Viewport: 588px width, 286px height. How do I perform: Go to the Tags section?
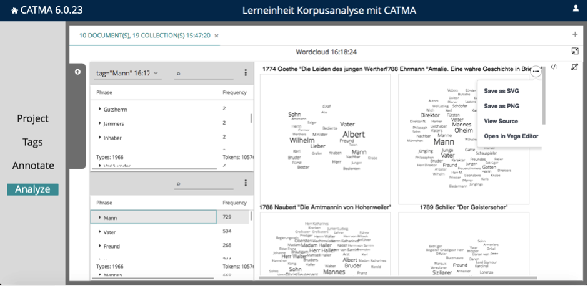[32, 142]
